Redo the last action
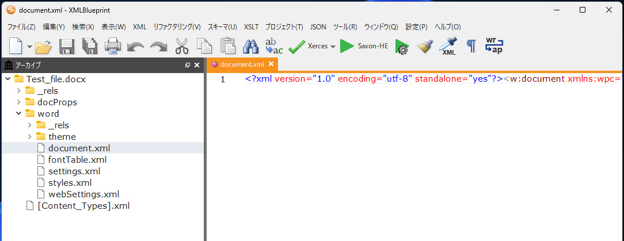The width and height of the screenshot is (624, 241). coord(158,47)
